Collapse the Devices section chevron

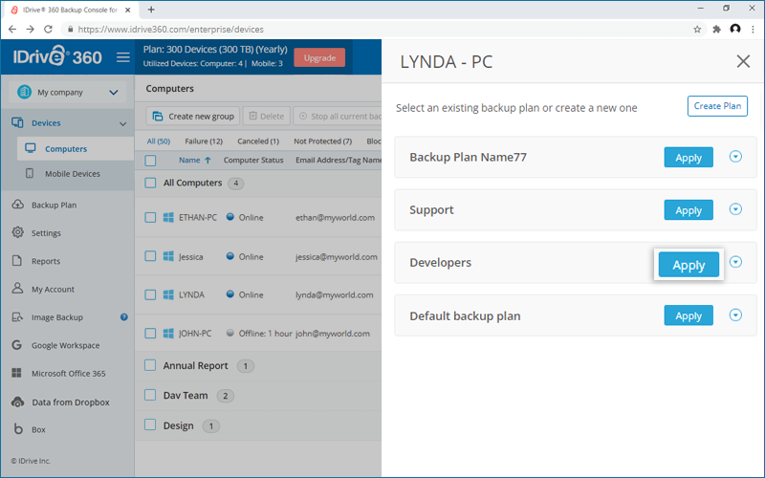[123, 123]
